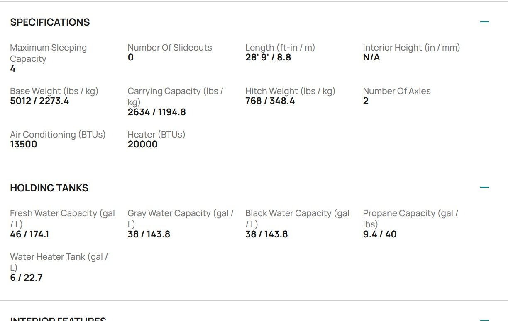Collapse the Interior Features section minus icon
Screen dimensions: 523x321
484,320
